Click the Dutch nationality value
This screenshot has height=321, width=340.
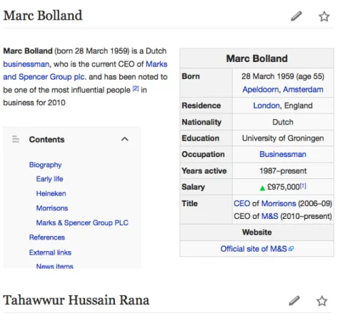pyautogui.click(x=283, y=122)
